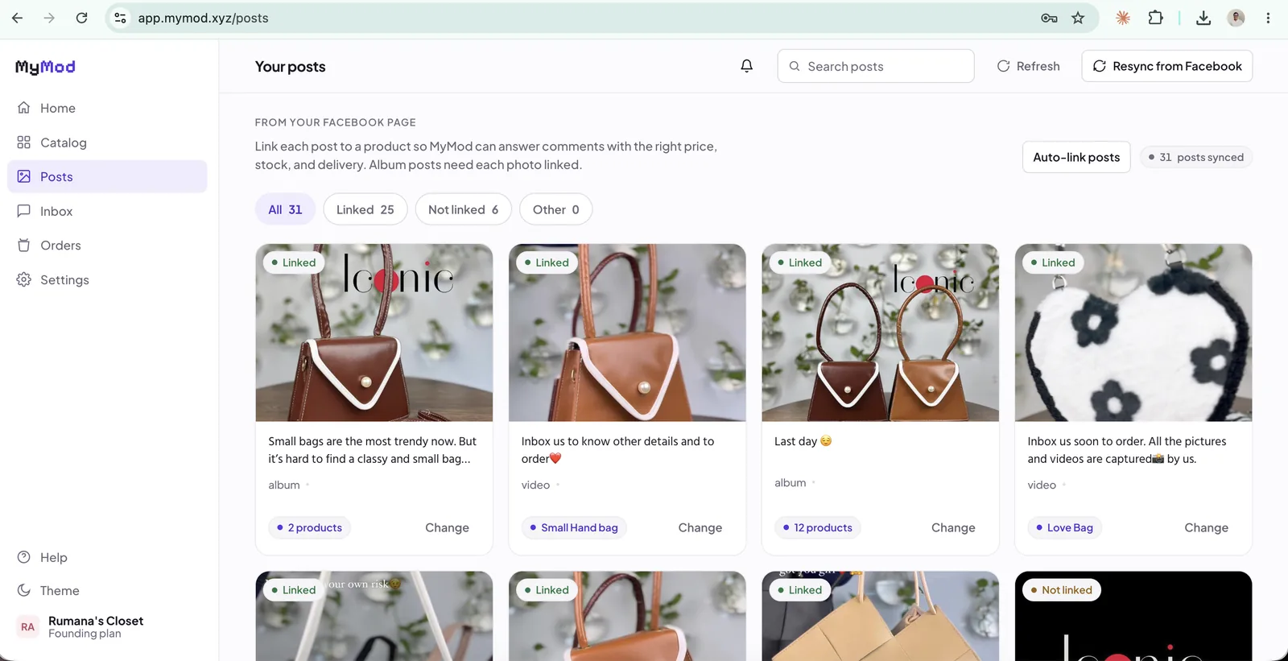Open the beige woven bag post thumbnail
The height and width of the screenshot is (661, 1288).
coord(881,616)
